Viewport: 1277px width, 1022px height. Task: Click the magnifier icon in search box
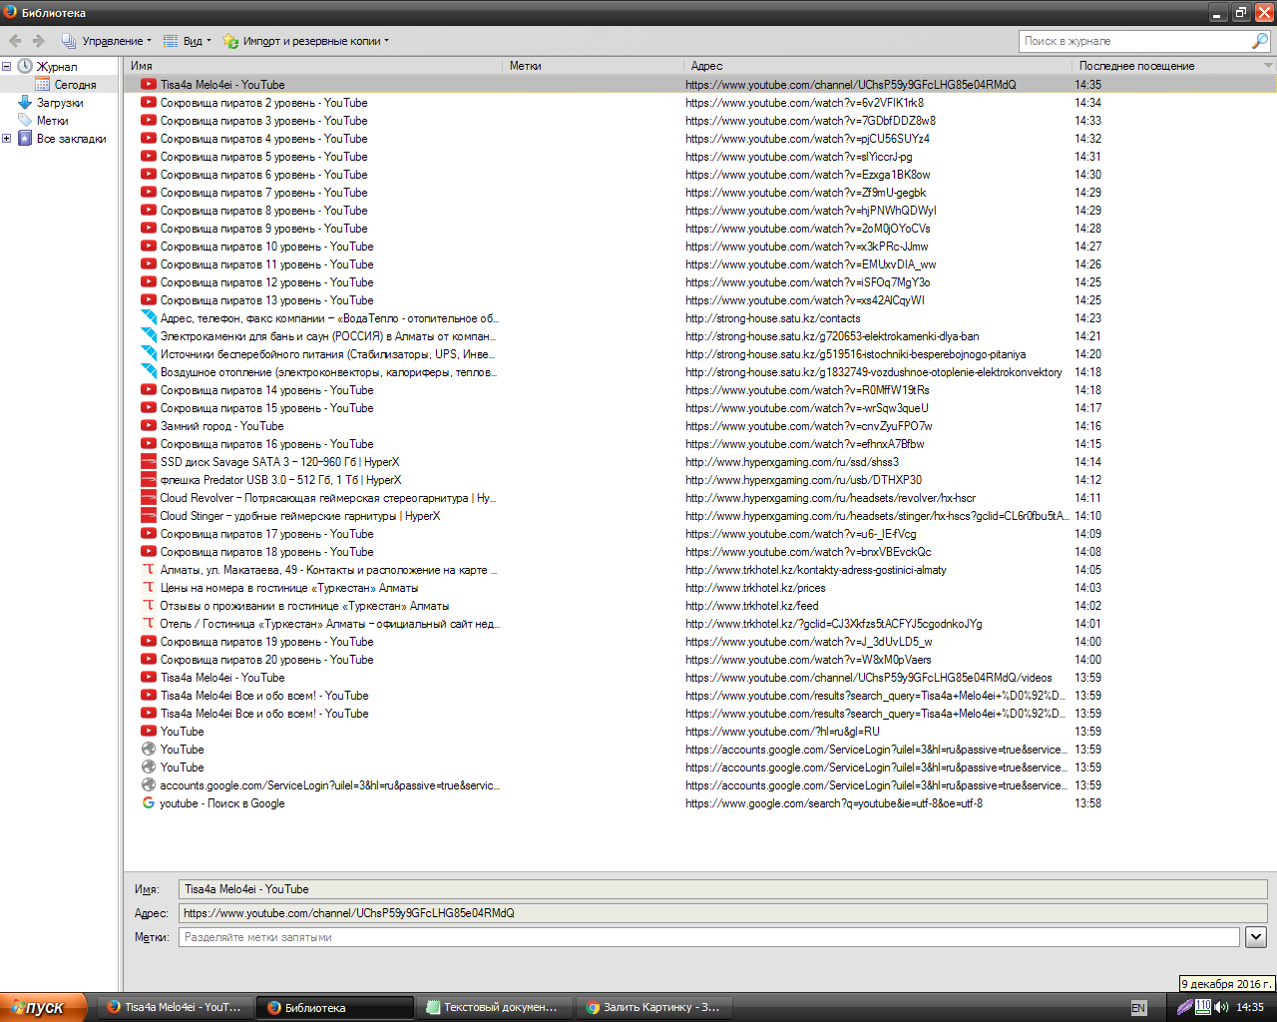(1260, 41)
